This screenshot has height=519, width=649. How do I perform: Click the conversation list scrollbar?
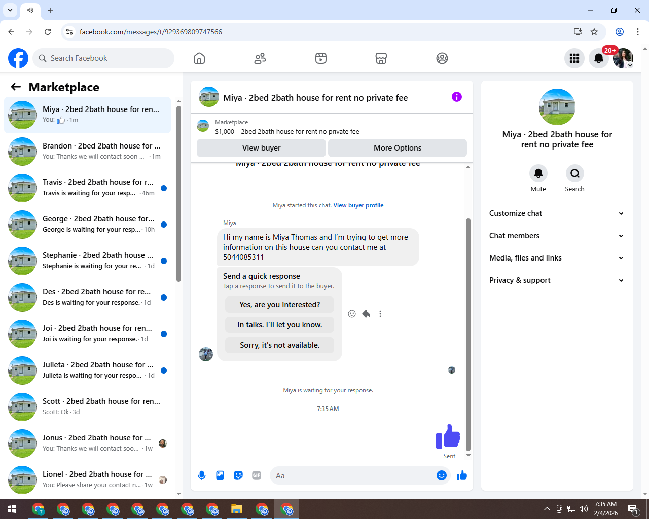pos(178,194)
